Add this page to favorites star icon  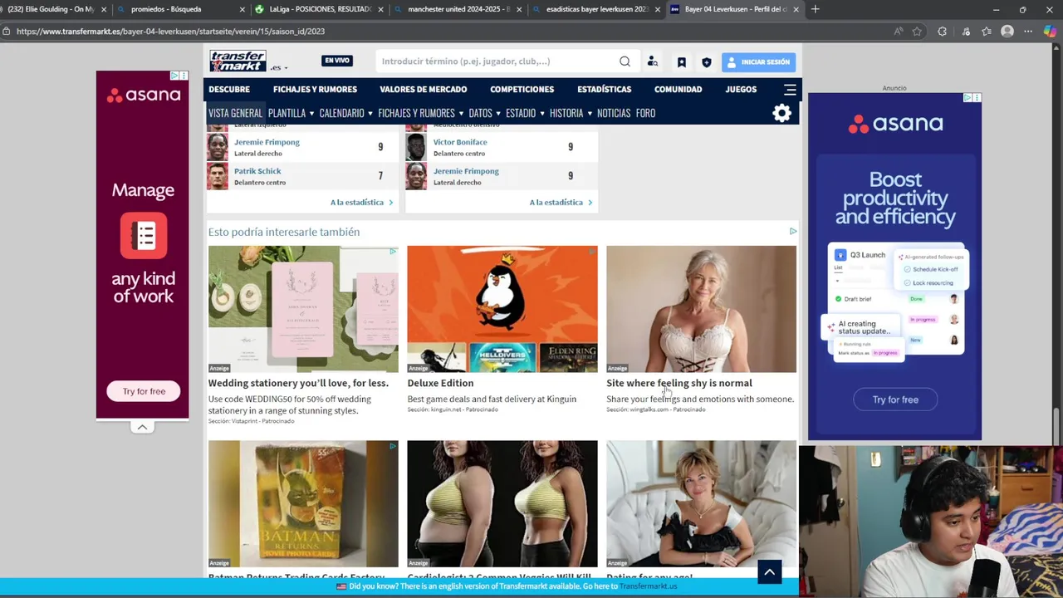pos(917,32)
